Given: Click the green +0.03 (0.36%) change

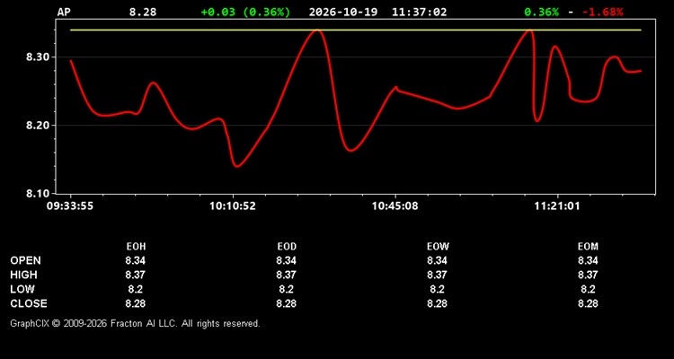Looking at the screenshot, I should pos(245,12).
